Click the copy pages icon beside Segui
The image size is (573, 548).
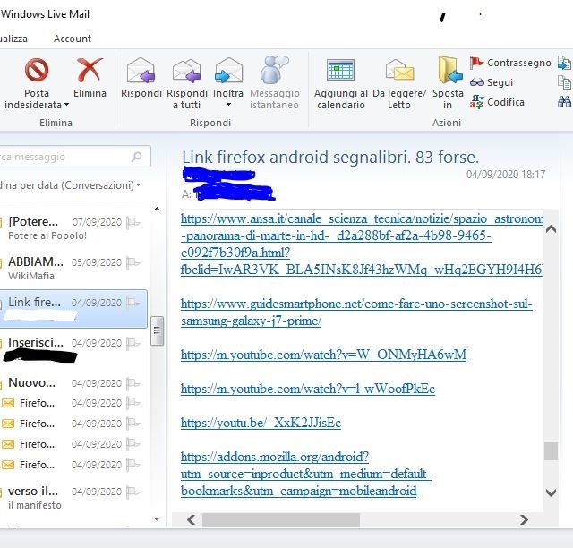point(564,82)
